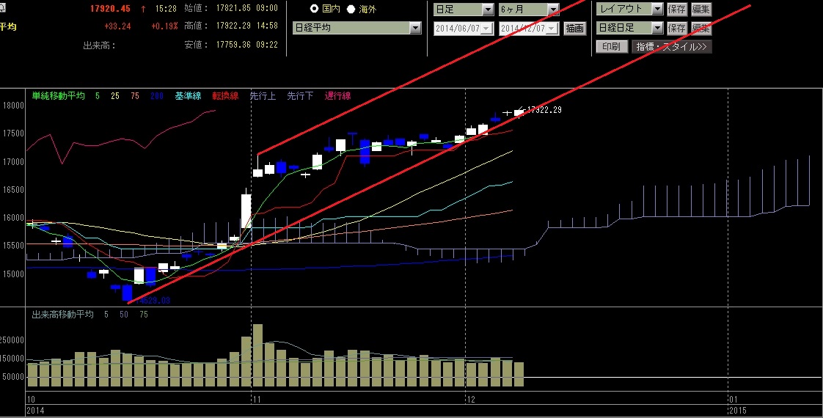Expand the 指標・スタイル>> panel
Viewport: 823px width, 418px height.
672,47
